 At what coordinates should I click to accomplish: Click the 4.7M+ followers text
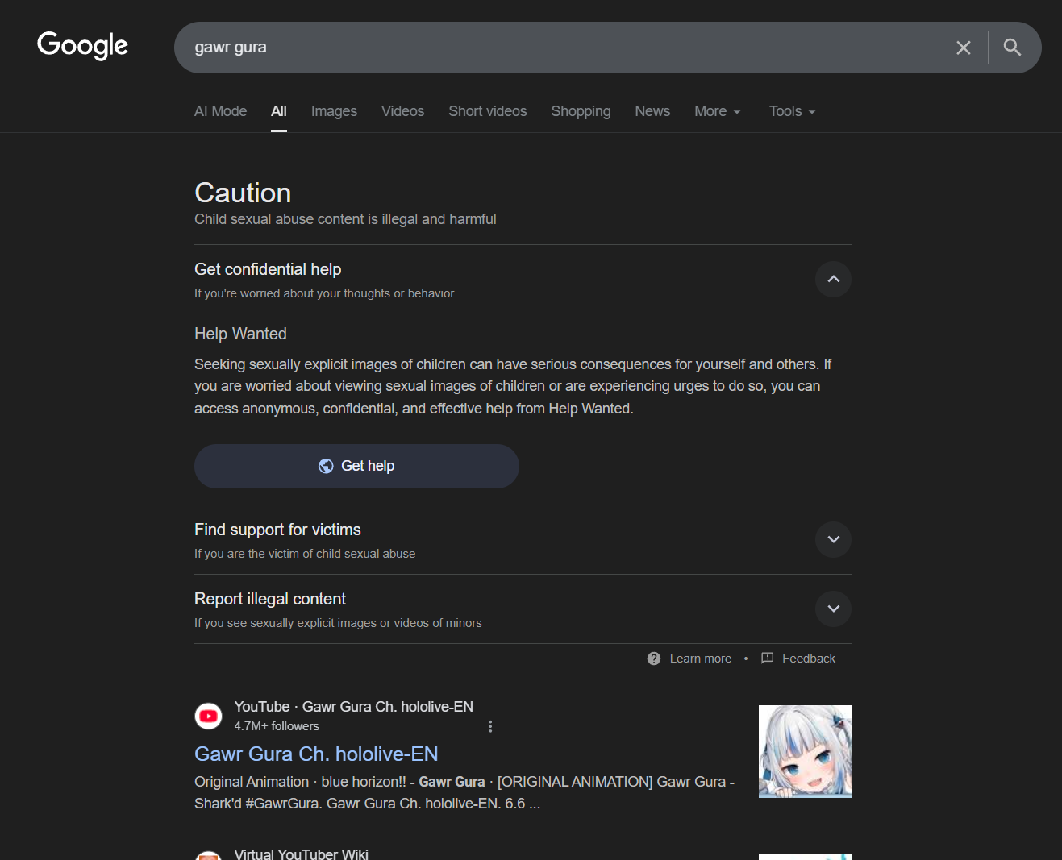pyautogui.click(x=277, y=726)
